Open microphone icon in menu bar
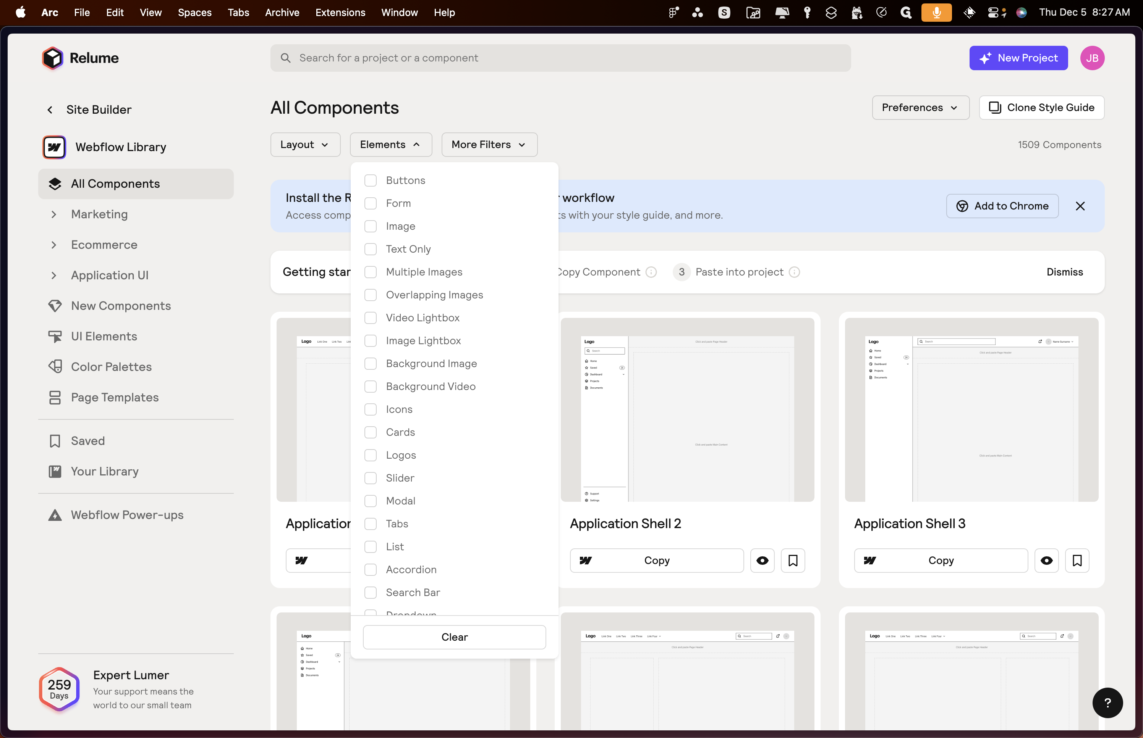 point(936,13)
